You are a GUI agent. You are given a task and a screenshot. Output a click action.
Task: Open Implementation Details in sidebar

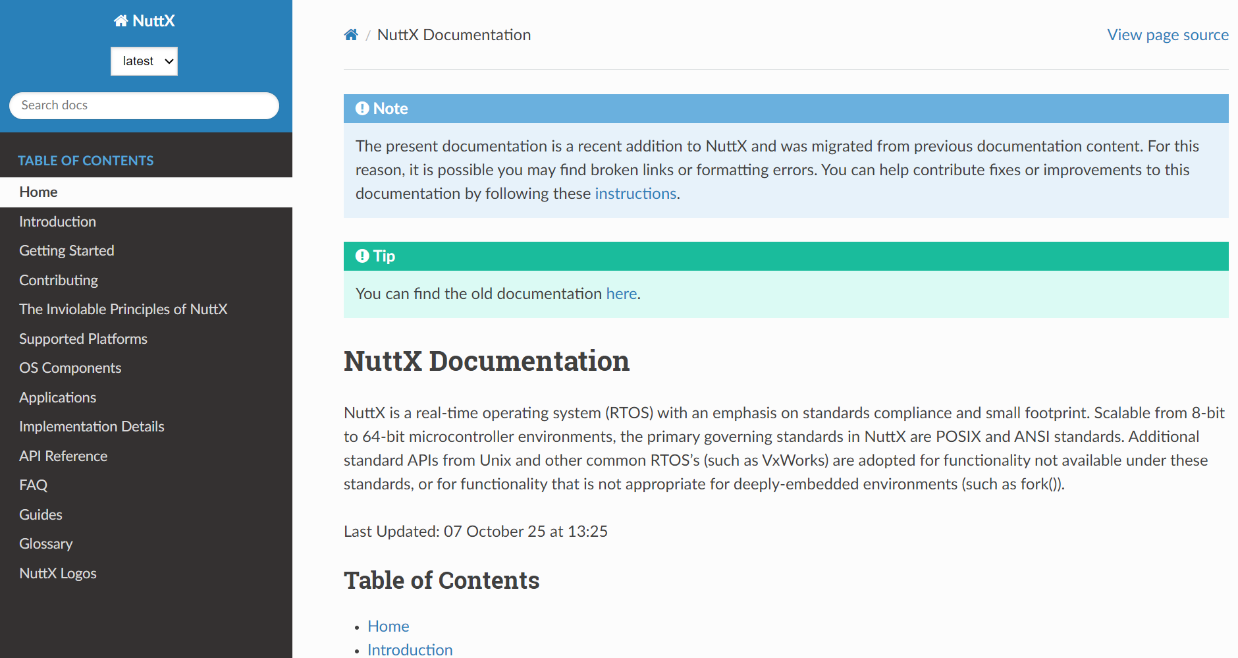(x=146, y=427)
